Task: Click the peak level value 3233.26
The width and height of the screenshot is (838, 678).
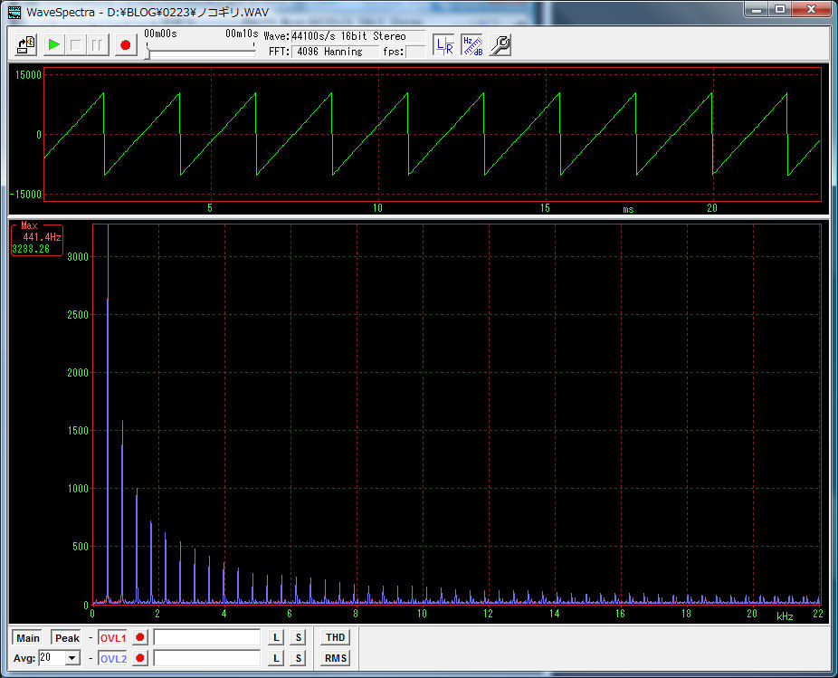Action: [x=31, y=249]
